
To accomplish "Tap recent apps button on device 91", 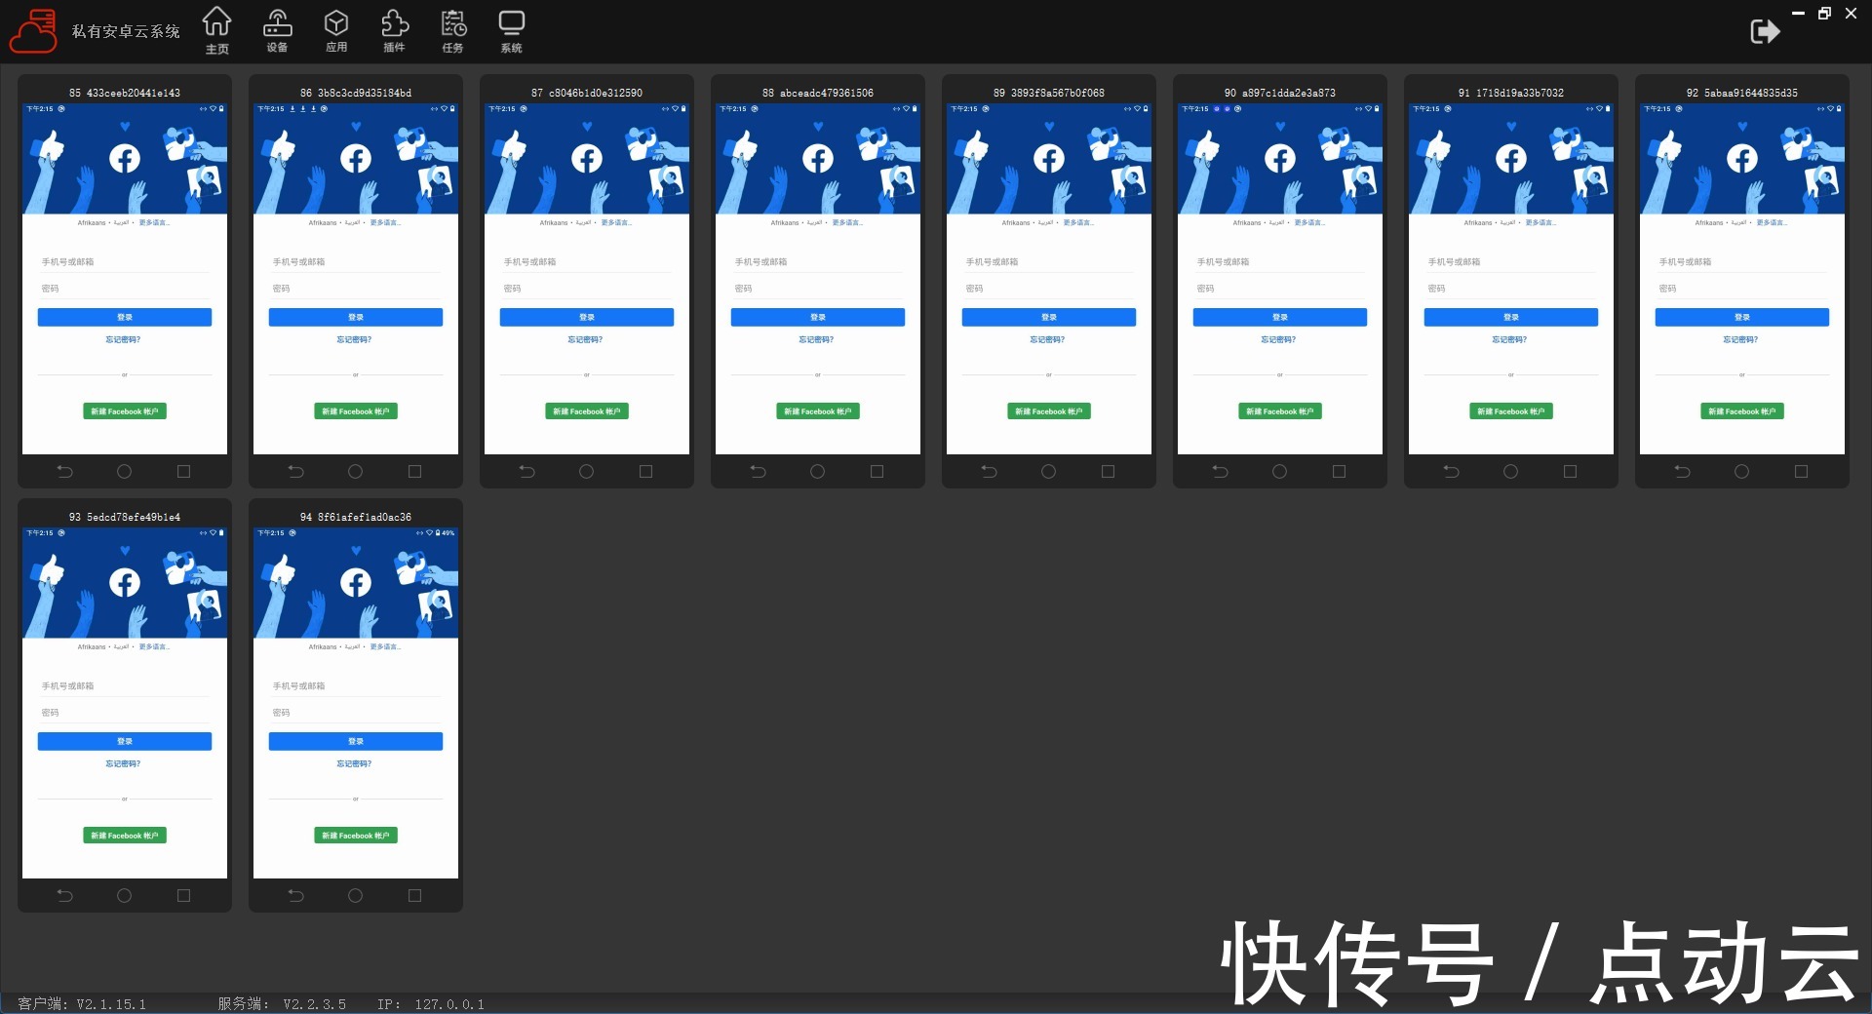I will [x=1570, y=472].
